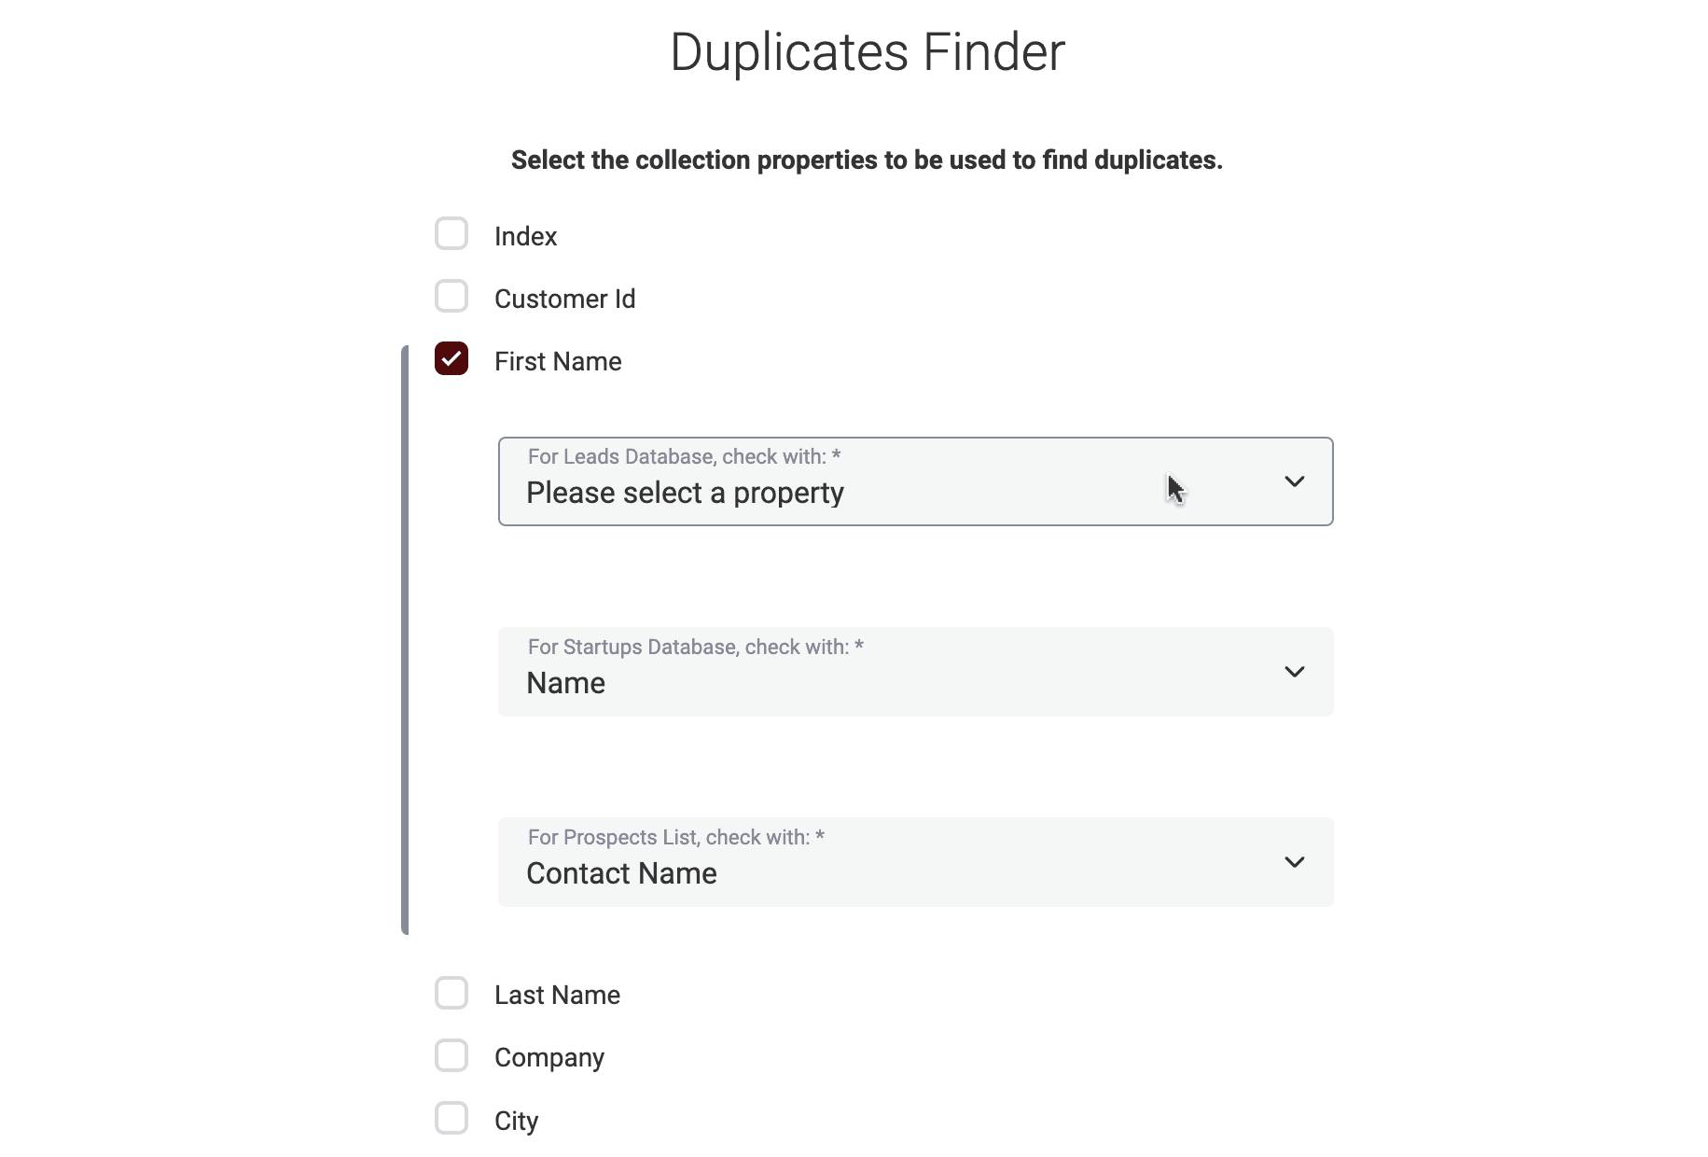Viewport: 1708px width, 1157px height.
Task: Click the chevron on the Leads Database selector
Action: point(1295,481)
